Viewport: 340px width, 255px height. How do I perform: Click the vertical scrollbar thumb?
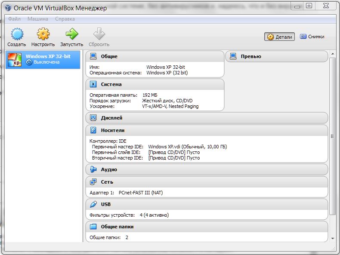[x=332, y=136]
